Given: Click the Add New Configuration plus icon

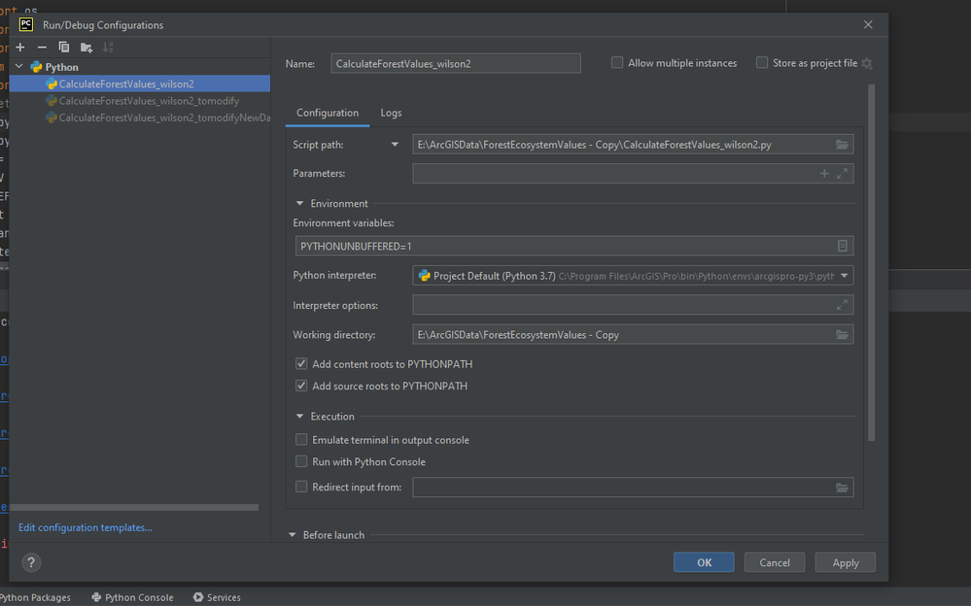Looking at the screenshot, I should [19, 48].
